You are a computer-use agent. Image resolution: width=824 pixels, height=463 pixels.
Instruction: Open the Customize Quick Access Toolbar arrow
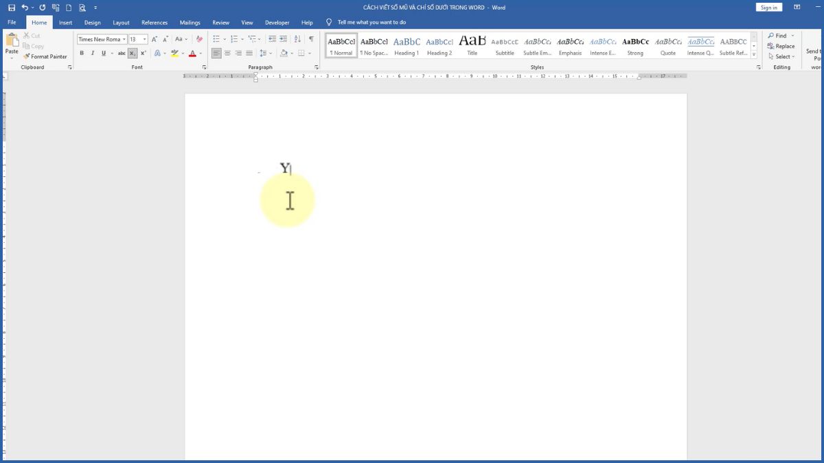[95, 8]
